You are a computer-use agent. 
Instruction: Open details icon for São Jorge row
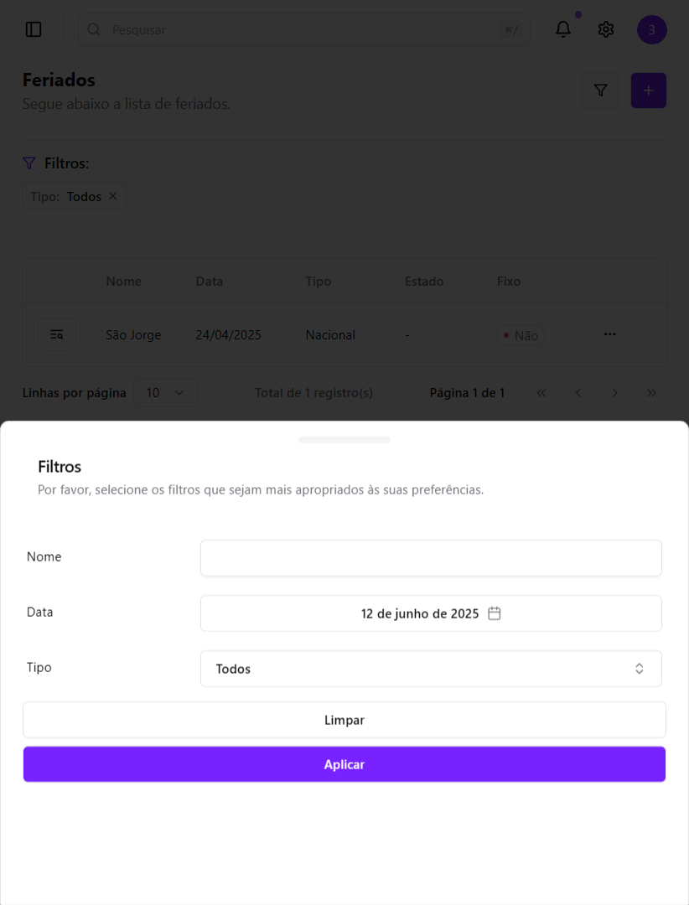(57, 334)
